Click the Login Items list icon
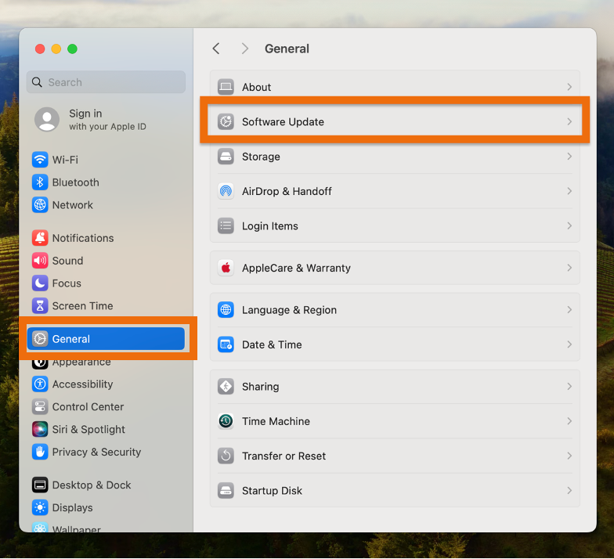The image size is (614, 559). point(226,225)
